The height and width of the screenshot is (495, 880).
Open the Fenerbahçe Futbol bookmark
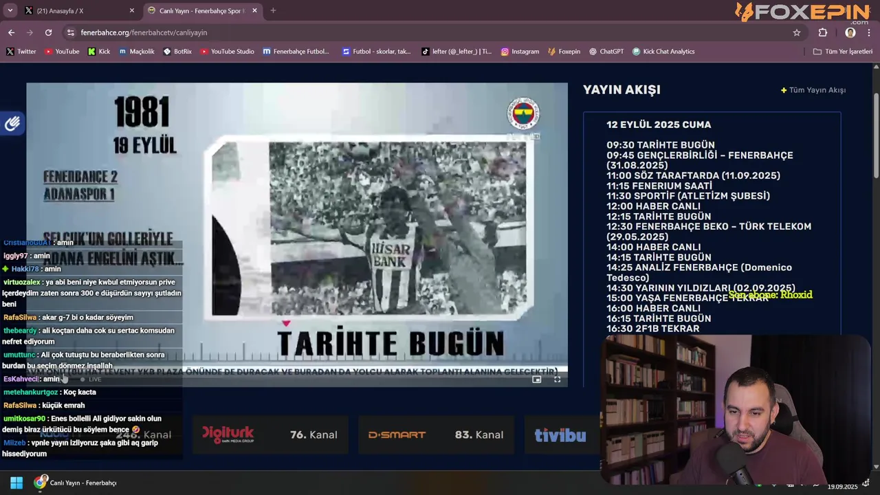(x=296, y=52)
